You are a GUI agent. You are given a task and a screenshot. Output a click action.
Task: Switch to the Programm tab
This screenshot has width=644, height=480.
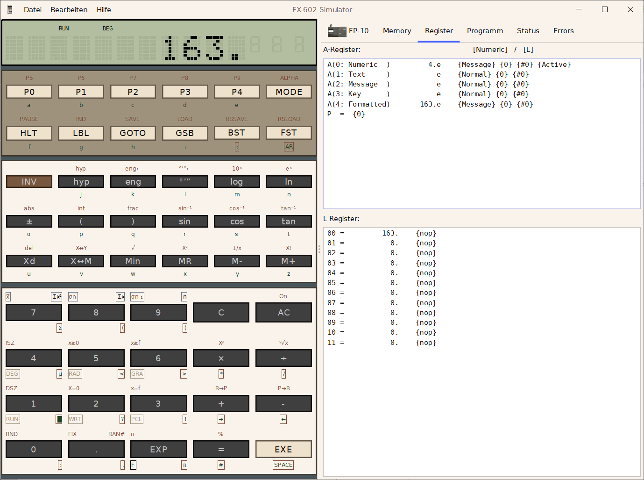point(485,31)
